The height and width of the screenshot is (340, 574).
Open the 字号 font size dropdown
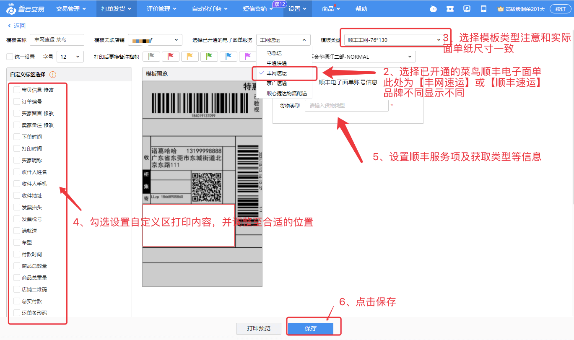[x=70, y=57]
